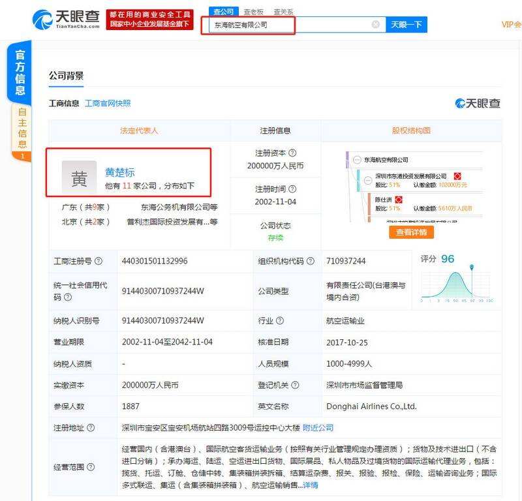The width and height of the screenshot is (522, 501).
Task: Open the 黄楚标 legal representative link
Action: (120, 172)
